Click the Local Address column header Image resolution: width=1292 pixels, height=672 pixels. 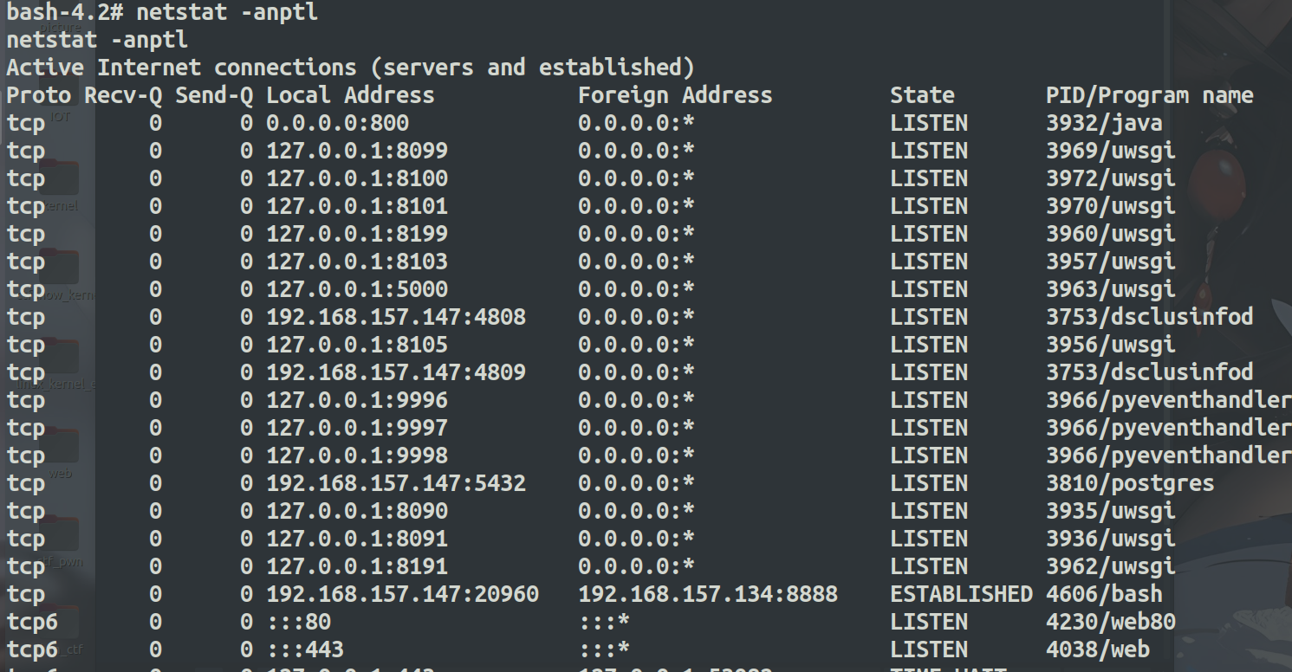[x=350, y=95]
